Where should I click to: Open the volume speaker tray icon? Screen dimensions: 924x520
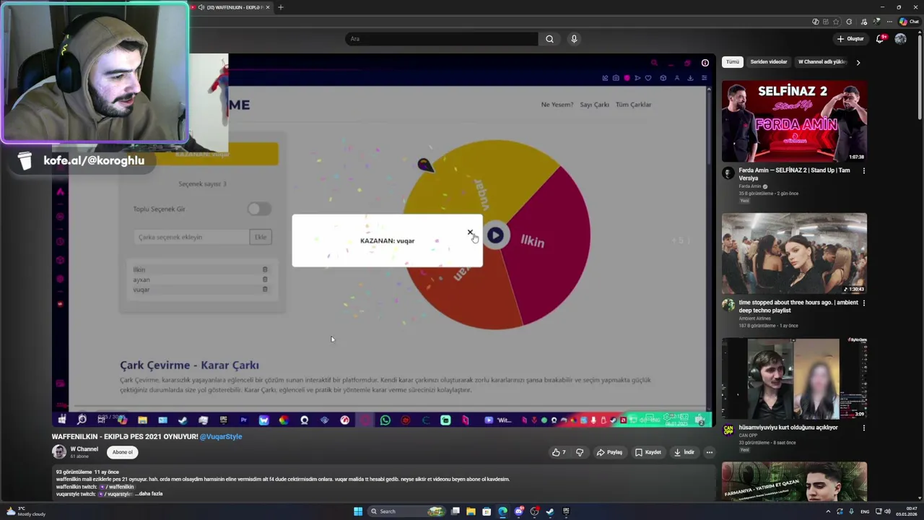pos(887,511)
